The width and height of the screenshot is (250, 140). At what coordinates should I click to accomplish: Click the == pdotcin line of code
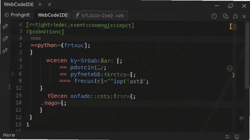click(83, 68)
